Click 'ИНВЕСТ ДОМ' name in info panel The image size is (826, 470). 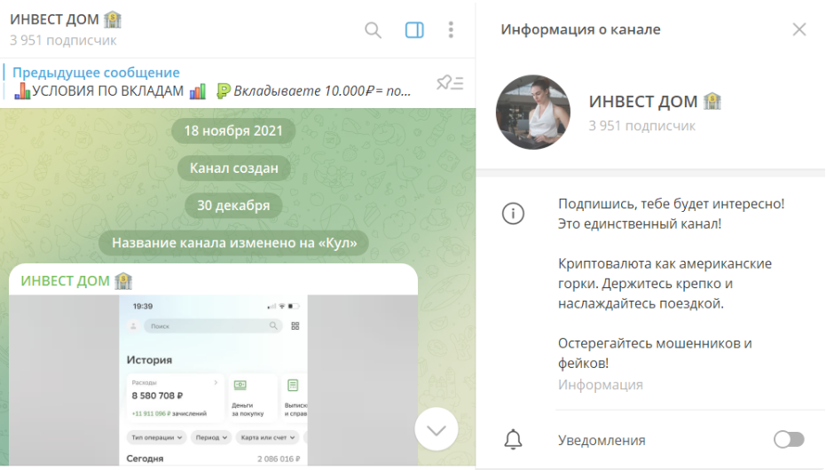tap(655, 102)
